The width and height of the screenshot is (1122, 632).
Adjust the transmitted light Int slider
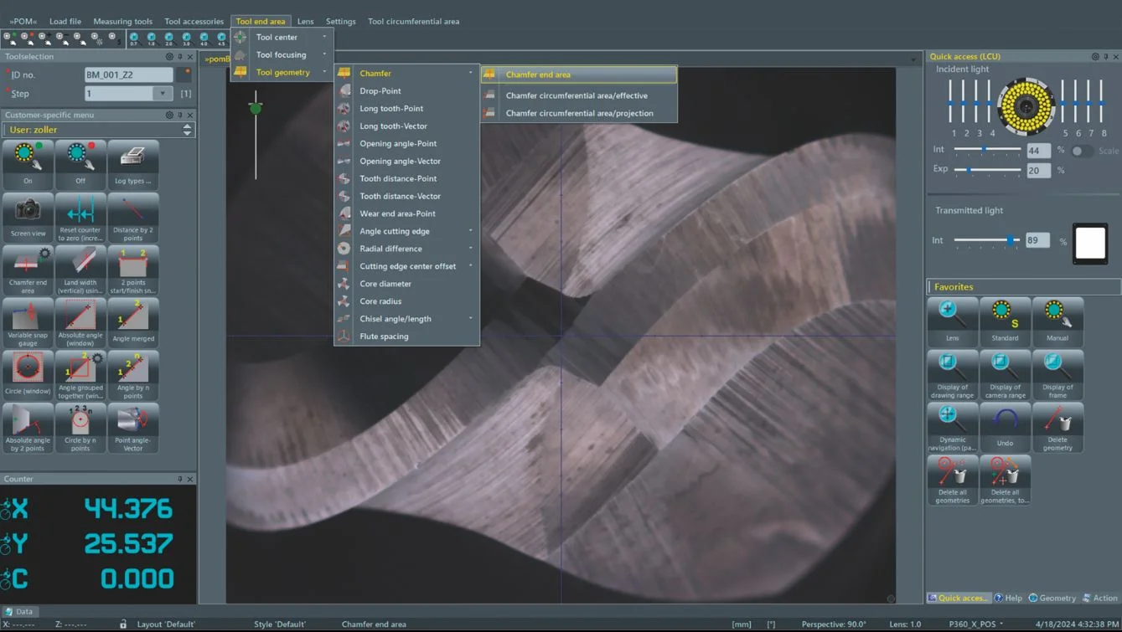tap(1011, 240)
